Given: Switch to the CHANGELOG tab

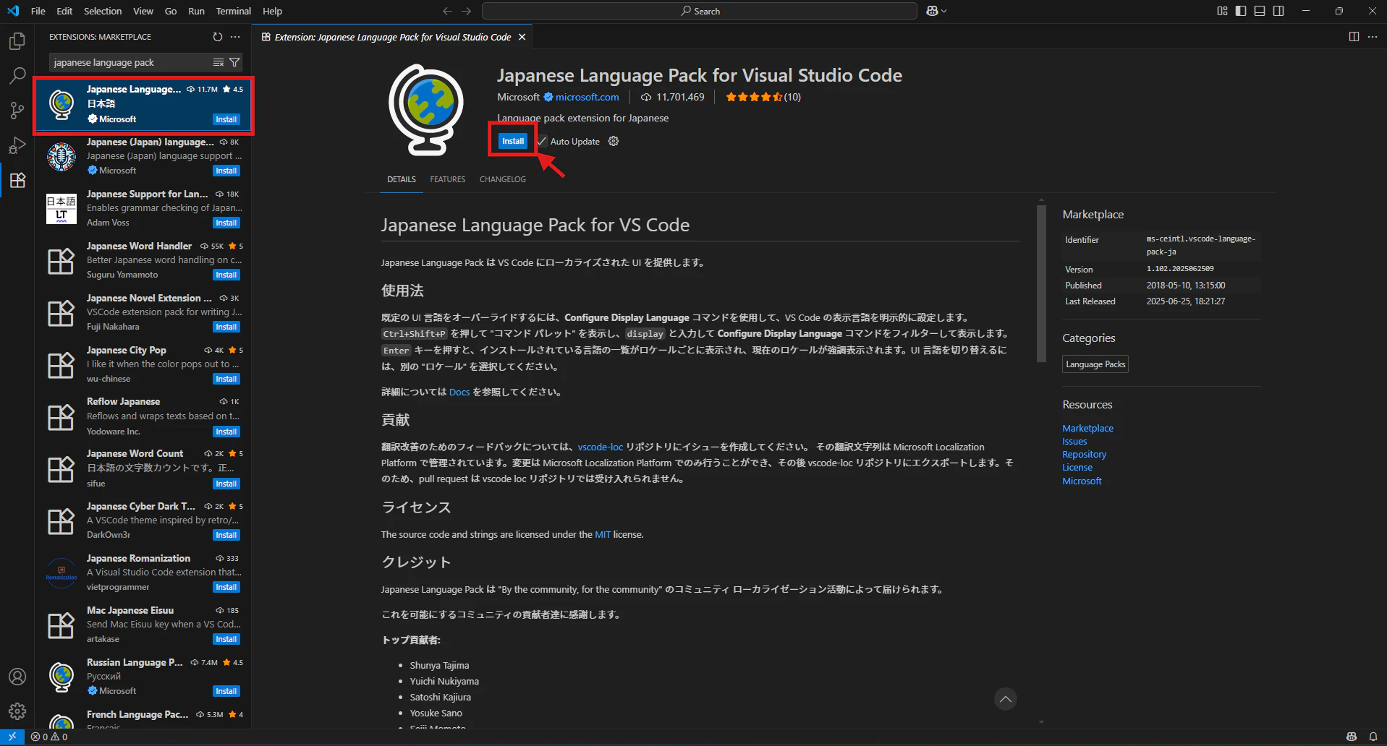Looking at the screenshot, I should (x=503, y=179).
